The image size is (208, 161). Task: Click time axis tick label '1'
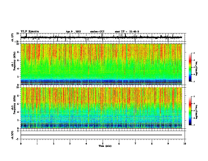click(37, 144)
